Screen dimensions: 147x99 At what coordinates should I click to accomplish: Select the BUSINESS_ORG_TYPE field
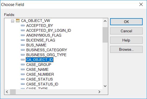tap(46, 55)
